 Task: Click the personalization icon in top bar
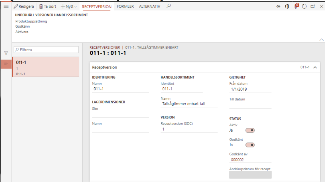[278, 6]
